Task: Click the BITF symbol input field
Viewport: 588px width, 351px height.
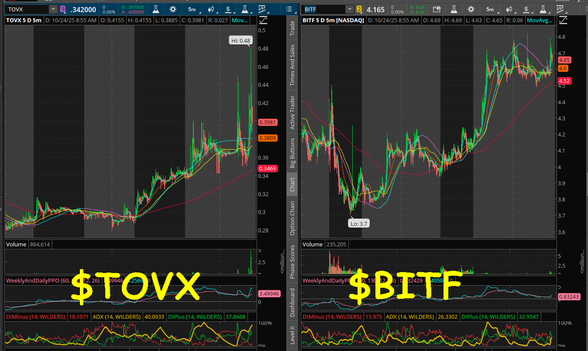Action: pyautogui.click(x=324, y=9)
